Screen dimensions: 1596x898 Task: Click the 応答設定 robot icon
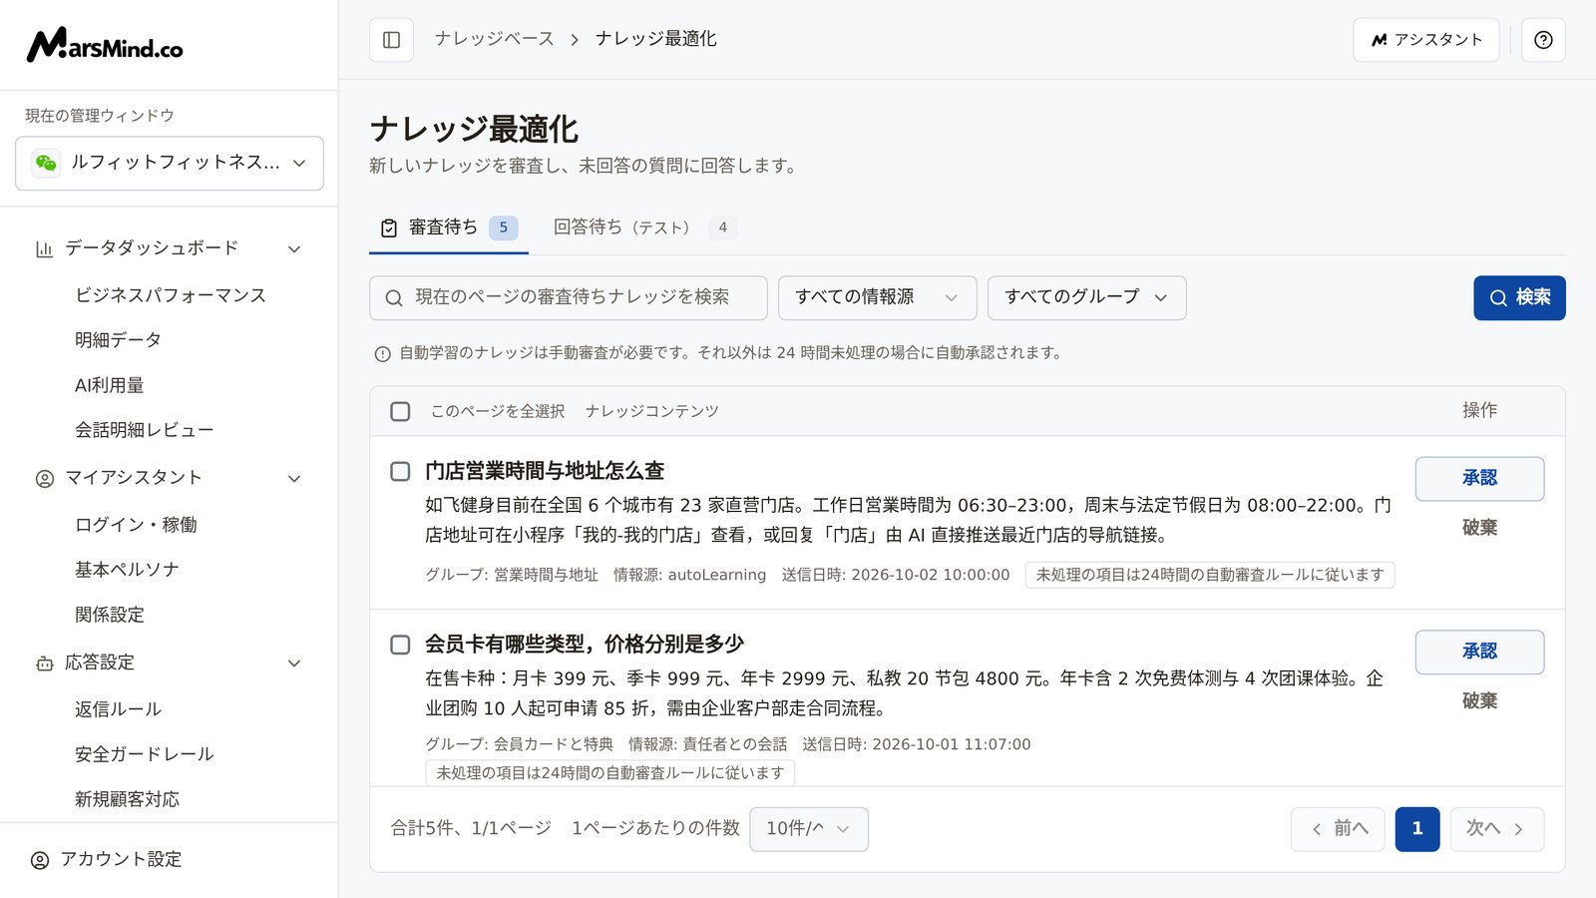click(x=44, y=664)
